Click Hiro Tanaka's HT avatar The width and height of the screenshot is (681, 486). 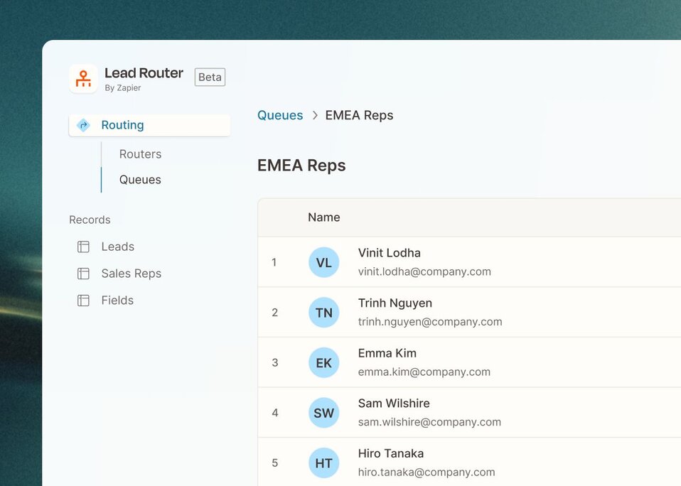pos(323,463)
